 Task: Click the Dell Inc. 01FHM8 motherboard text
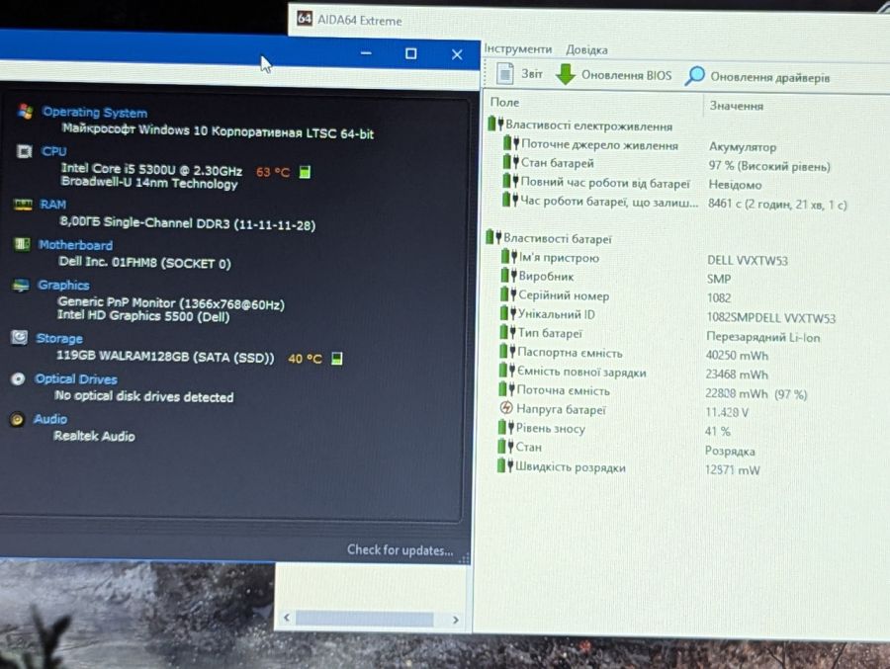pyautogui.click(x=144, y=262)
